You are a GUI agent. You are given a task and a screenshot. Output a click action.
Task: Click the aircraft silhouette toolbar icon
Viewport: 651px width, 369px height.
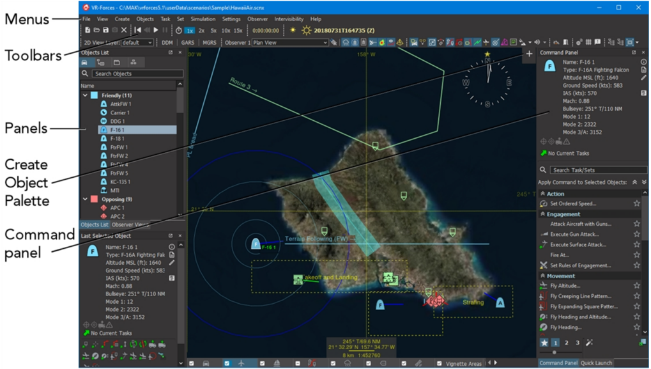[x=486, y=42]
